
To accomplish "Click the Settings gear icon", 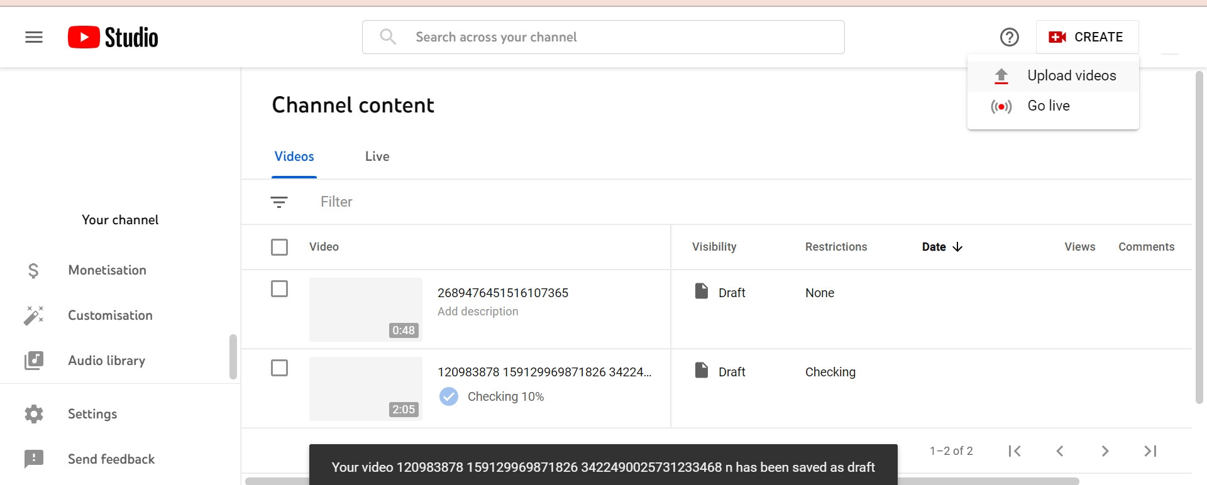I will pyautogui.click(x=34, y=414).
